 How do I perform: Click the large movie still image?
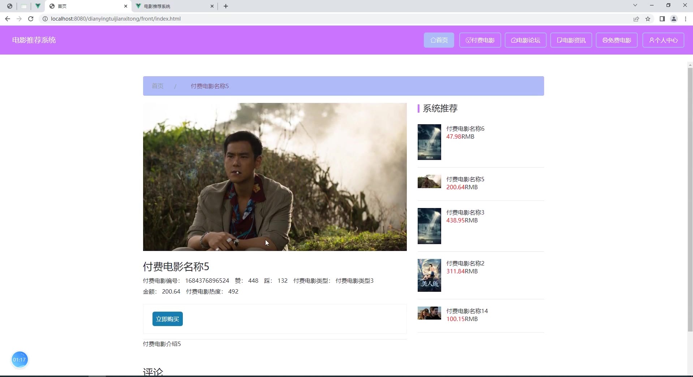click(x=275, y=177)
